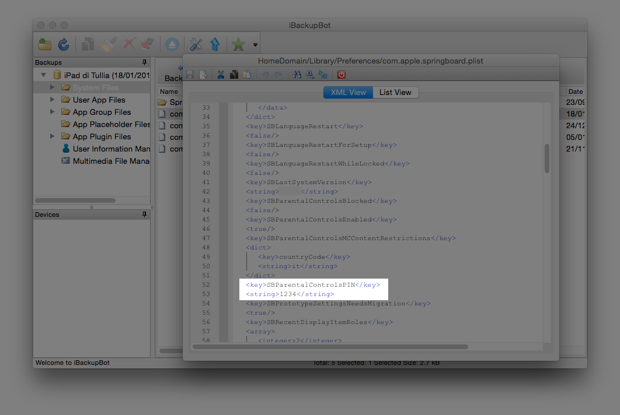Open the toolbar overflow dropdown arrow
The width and height of the screenshot is (620, 415).
click(255, 45)
